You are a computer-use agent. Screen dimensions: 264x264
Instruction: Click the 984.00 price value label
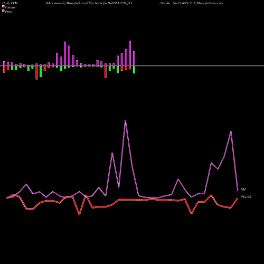(246, 197)
